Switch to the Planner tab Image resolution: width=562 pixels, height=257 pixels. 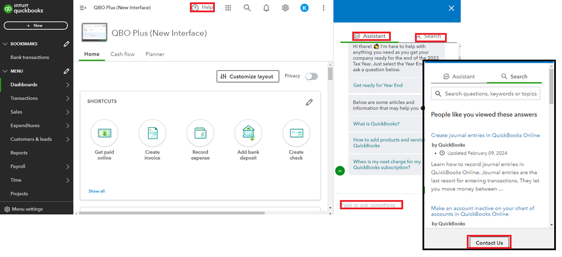[155, 54]
